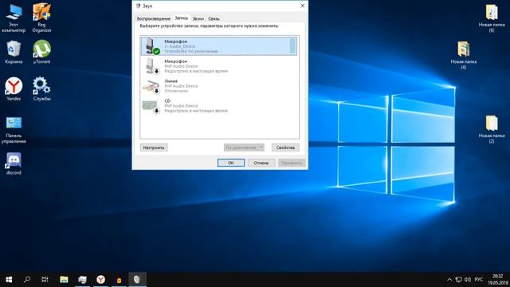Open Reg Organizer desktop shortcut
510x287 pixels.
(41, 18)
